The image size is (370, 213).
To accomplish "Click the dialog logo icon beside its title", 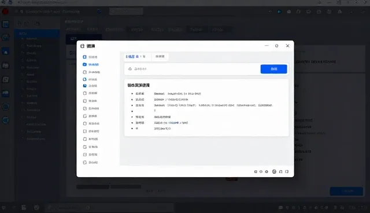I will pyautogui.click(x=82, y=46).
